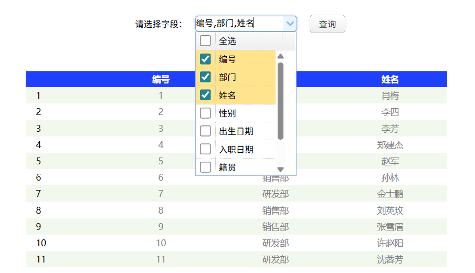Click the name cell 李四
The height and width of the screenshot is (273, 475).
click(390, 112)
